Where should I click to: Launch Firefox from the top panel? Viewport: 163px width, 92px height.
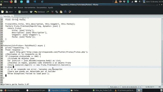[x=11, y=2]
